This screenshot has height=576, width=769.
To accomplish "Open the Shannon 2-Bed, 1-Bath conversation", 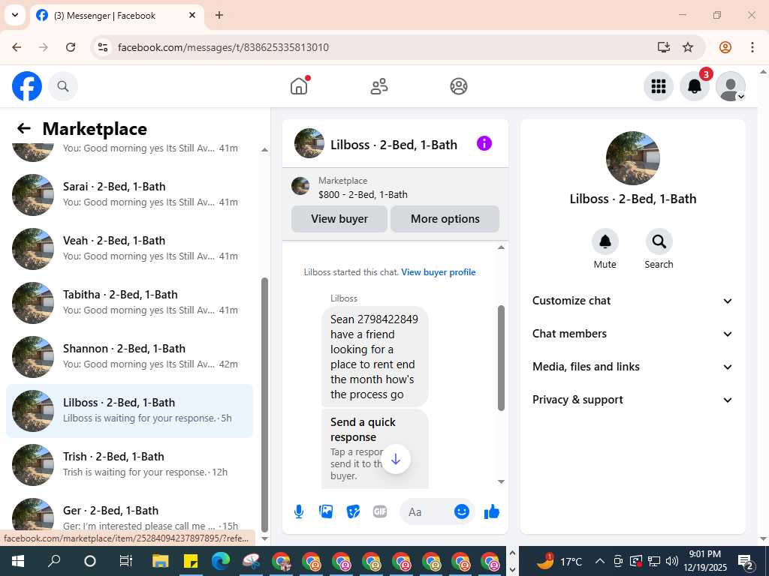I will [129, 356].
